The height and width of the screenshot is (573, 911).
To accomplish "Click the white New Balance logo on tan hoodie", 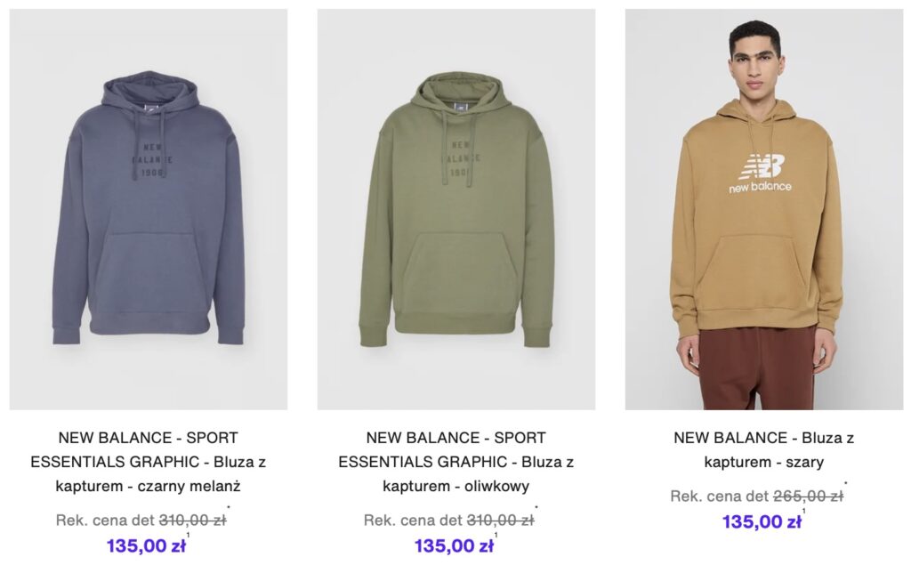I will [761, 174].
